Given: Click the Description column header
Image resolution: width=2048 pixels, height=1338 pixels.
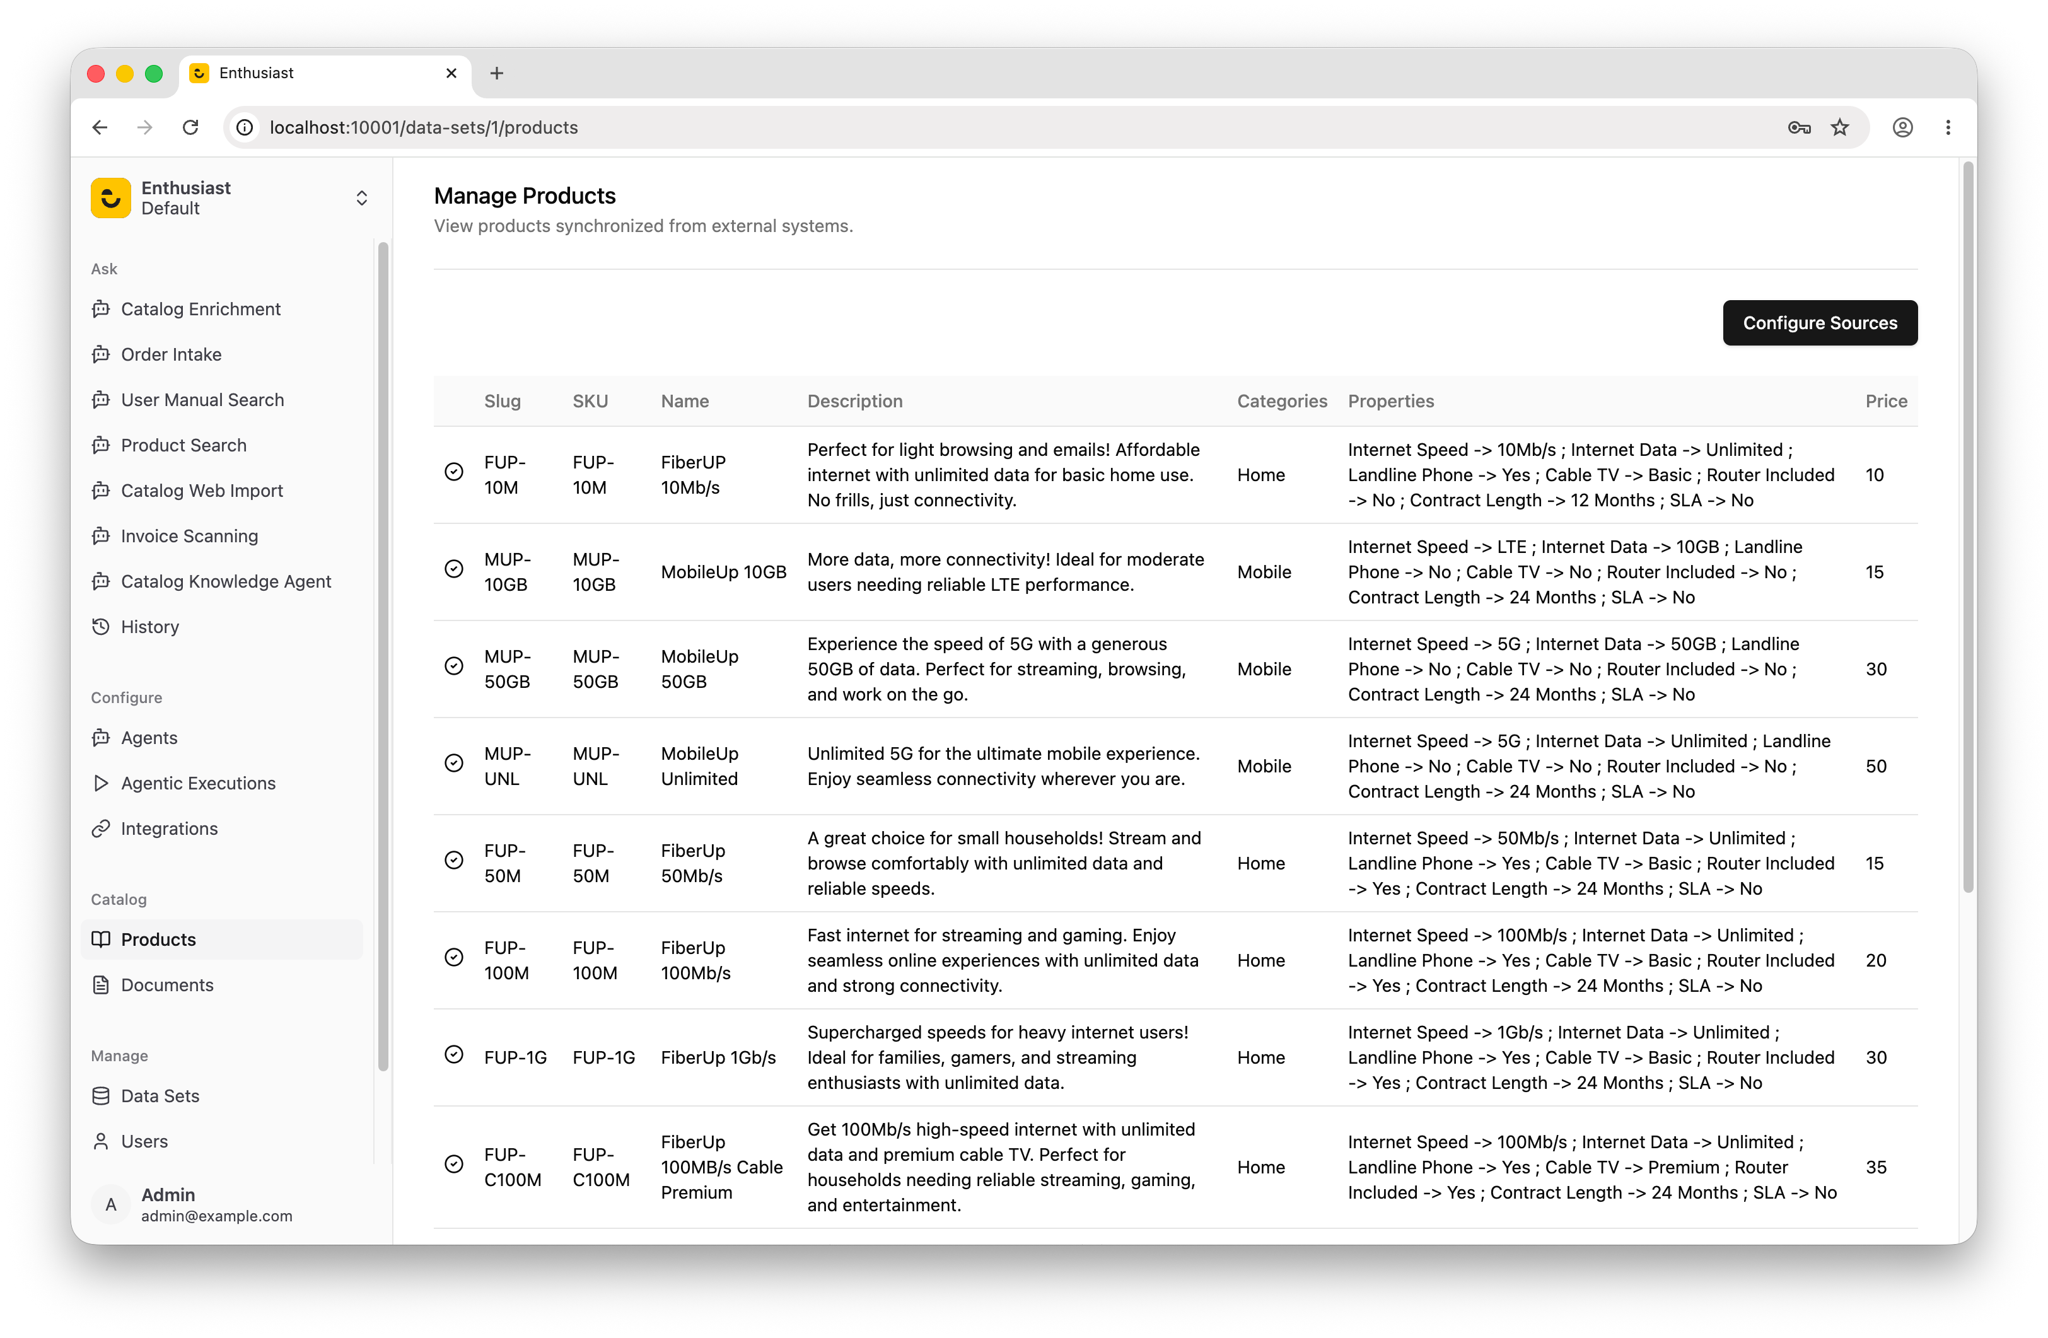Looking at the screenshot, I should click(x=854, y=401).
